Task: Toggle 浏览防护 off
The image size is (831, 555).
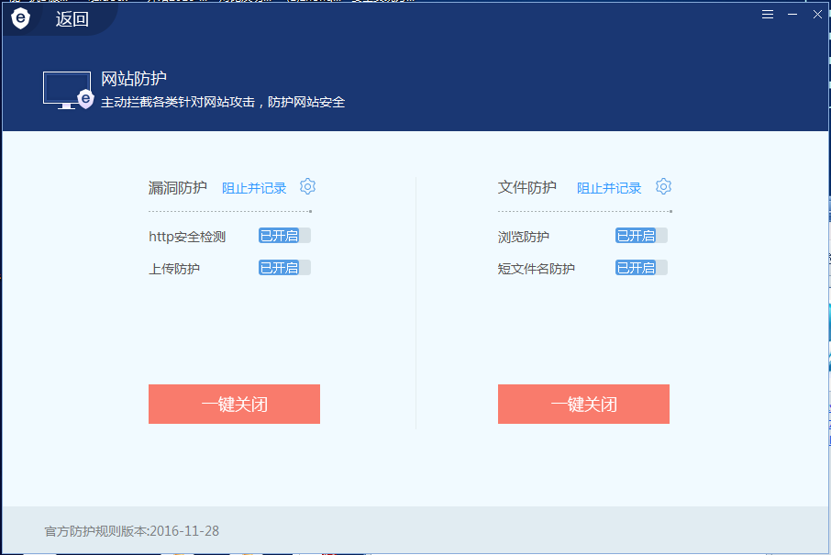Action: [x=639, y=236]
